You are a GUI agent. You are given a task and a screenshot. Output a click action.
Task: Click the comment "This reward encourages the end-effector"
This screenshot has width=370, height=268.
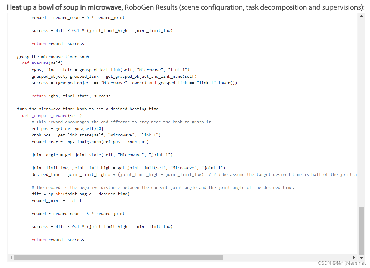pos(122,122)
